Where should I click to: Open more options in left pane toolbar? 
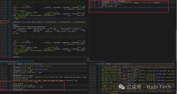[87, 64]
